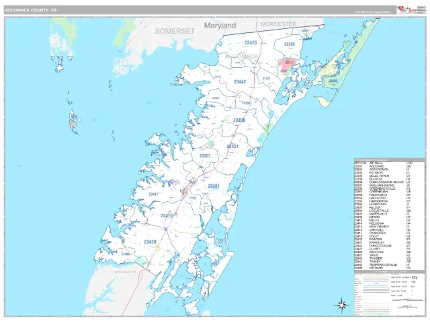430x323 pixels.
Task: Select the CHINCOTEAGUE ISLAND row in index
Action: 383,182
